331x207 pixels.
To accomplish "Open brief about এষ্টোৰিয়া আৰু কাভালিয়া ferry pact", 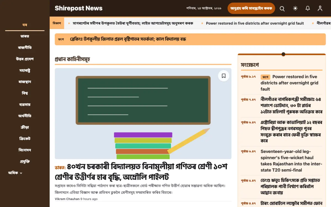I will 291,131.
